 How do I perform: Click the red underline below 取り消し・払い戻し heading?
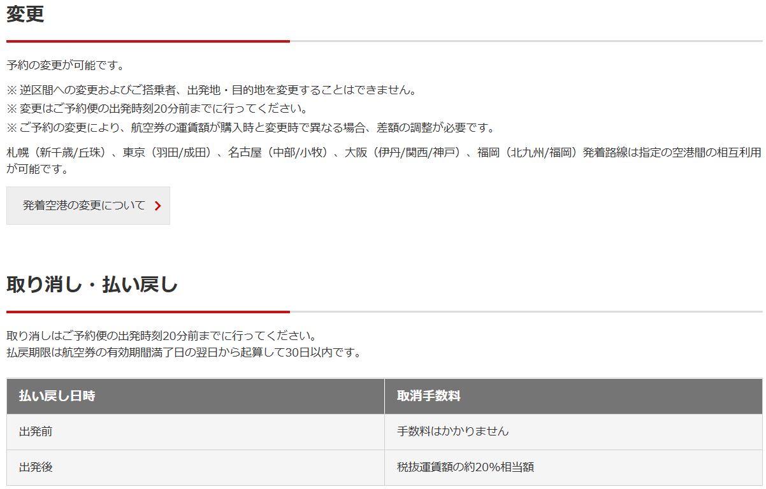point(148,312)
